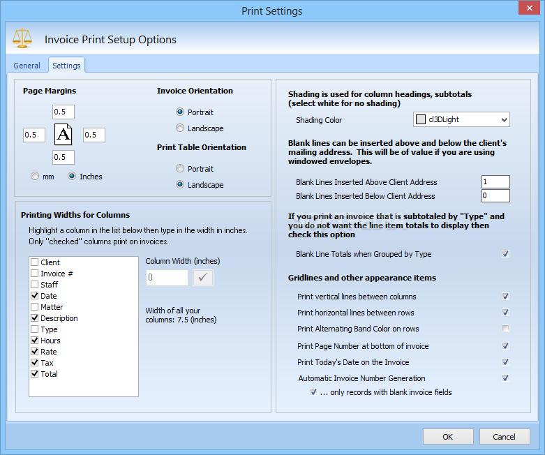545x455 pixels.
Task: Check the Type column checkbox
Action: point(35,329)
